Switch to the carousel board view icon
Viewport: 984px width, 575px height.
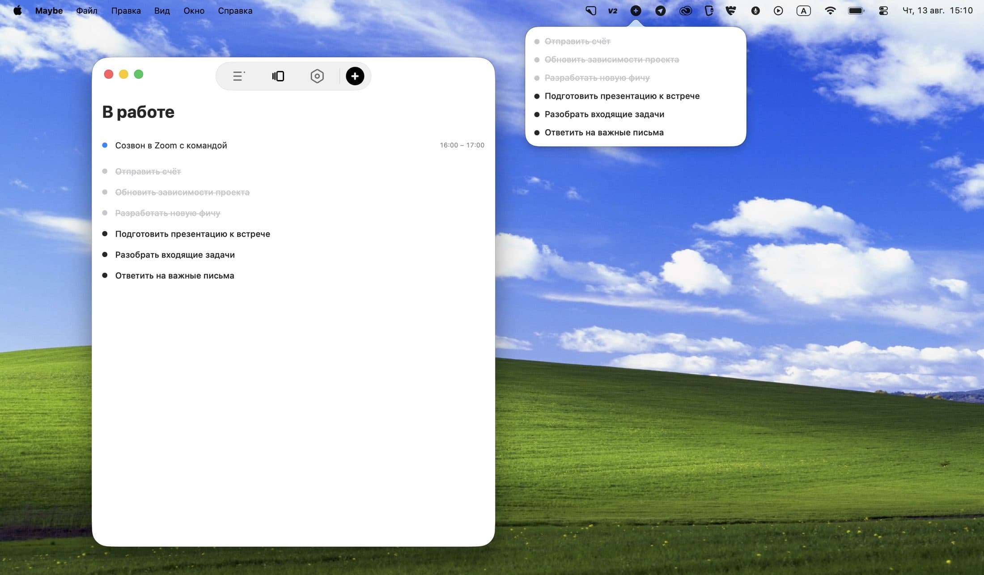pyautogui.click(x=278, y=76)
